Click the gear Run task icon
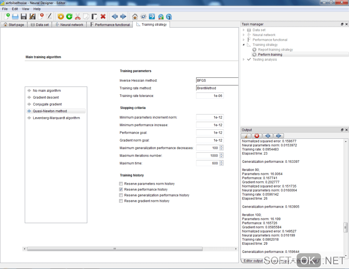 [143, 16]
